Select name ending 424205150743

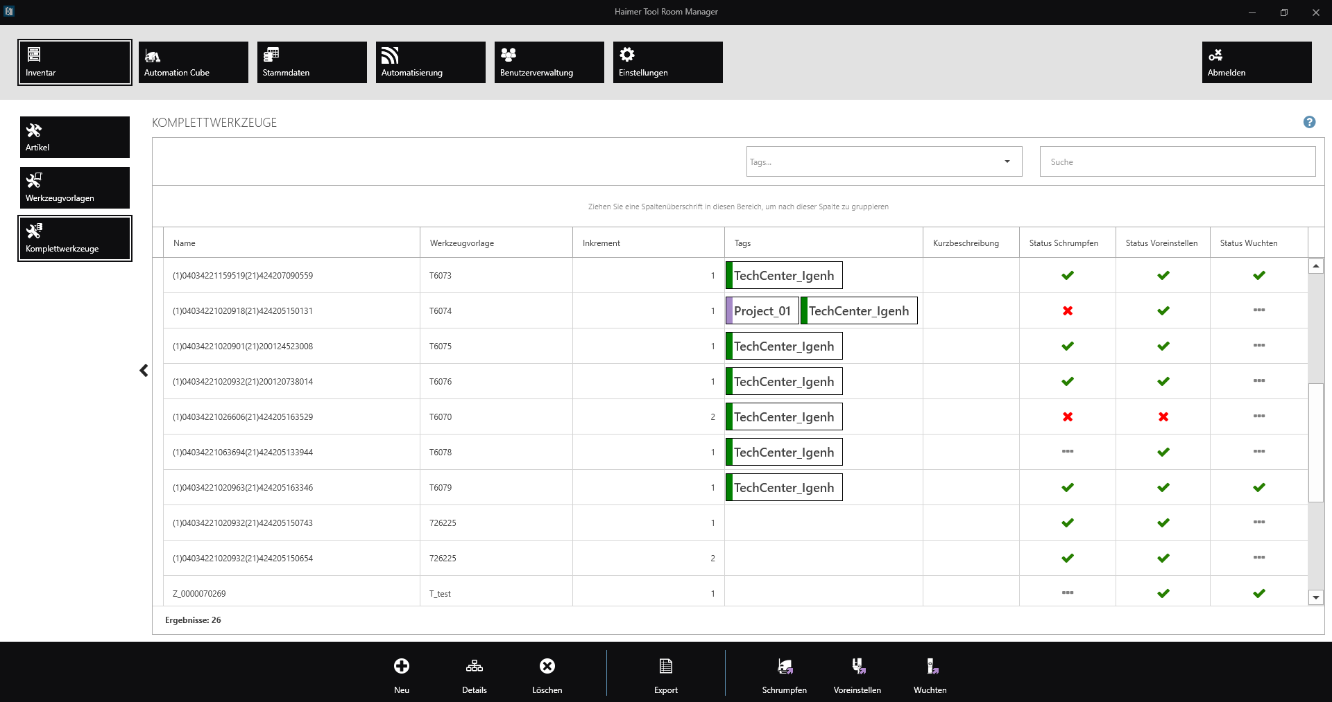(x=243, y=523)
